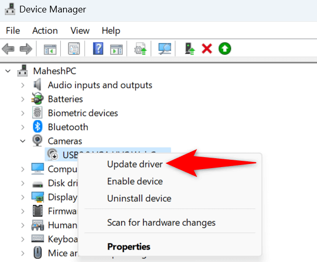The image size is (317, 262).
Task: Select the Batteries tree item
Action: (x=65, y=99)
